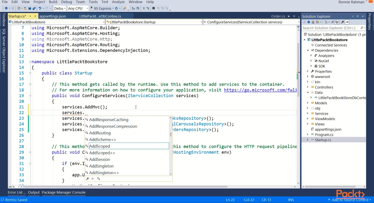Viewport: 374px width, 203px height.
Task: Select Program.cs in Solution Explorer
Action: 324,135
